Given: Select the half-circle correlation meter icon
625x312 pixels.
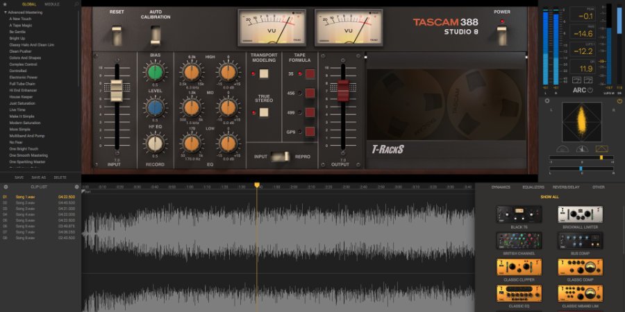Looking at the screenshot, I should pyautogui.click(x=562, y=149).
